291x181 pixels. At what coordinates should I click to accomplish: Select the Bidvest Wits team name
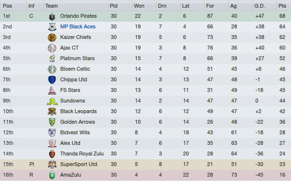75,132
